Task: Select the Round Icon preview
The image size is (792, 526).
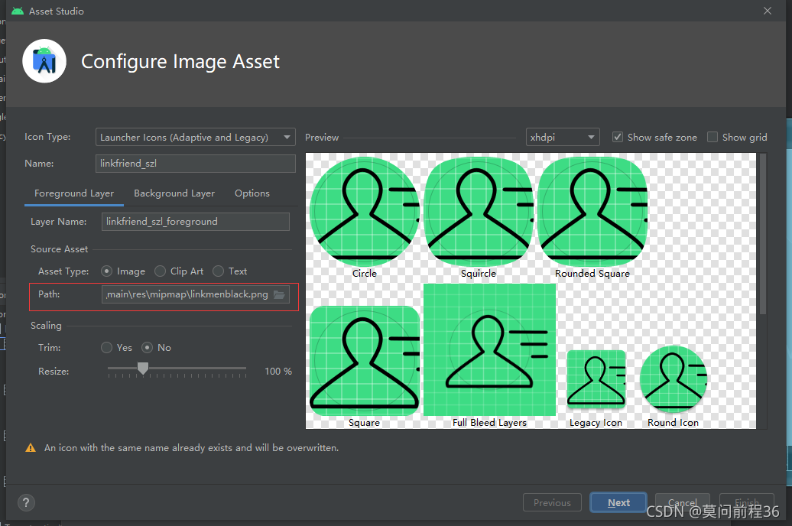Action: tap(674, 379)
